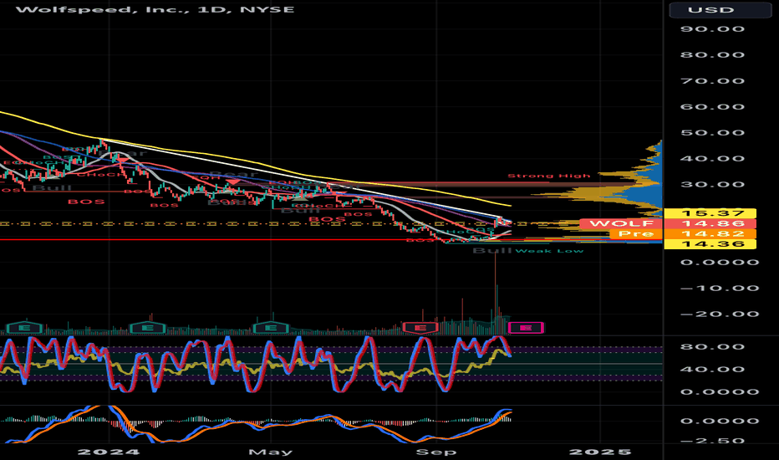Click the yellow 14.36 price label

pyautogui.click(x=710, y=244)
